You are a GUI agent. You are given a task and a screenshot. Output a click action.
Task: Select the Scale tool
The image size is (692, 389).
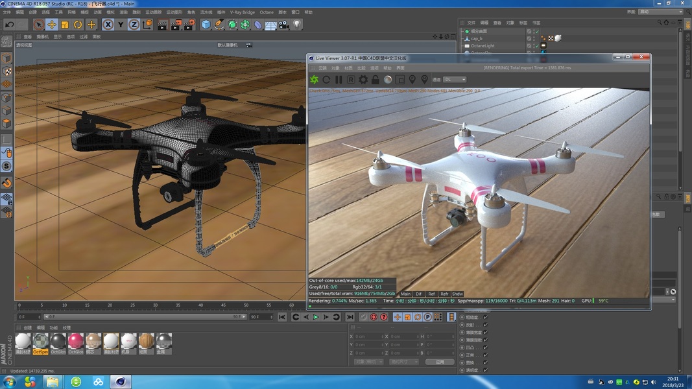coord(65,25)
